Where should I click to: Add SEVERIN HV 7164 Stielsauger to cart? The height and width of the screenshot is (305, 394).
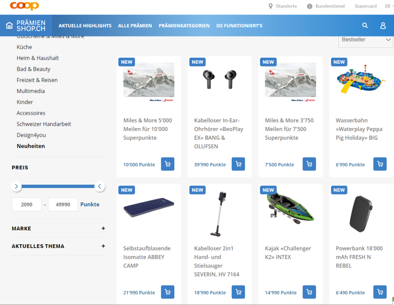pyautogui.click(x=238, y=292)
